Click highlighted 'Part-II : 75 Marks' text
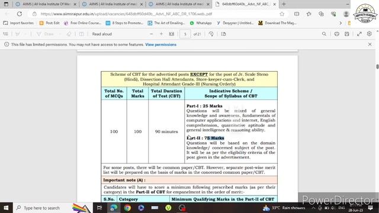The height and width of the screenshot is (213, 379). [x=205, y=138]
